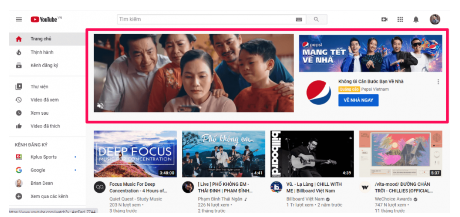Click the Quảng cáo ad badge
The width and height of the screenshot is (460, 217).
pos(349,89)
